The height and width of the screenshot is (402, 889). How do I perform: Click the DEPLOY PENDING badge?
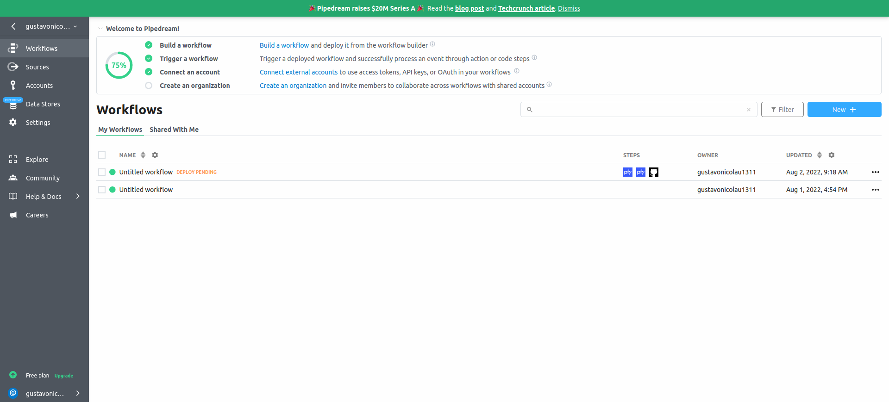[x=196, y=172]
